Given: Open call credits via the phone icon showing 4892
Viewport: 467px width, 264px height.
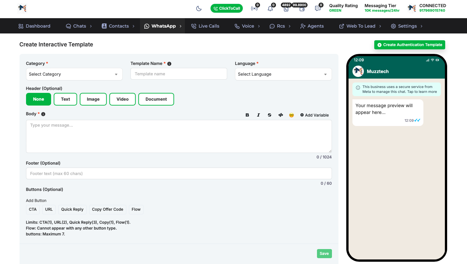Looking at the screenshot, I should [x=286, y=9].
